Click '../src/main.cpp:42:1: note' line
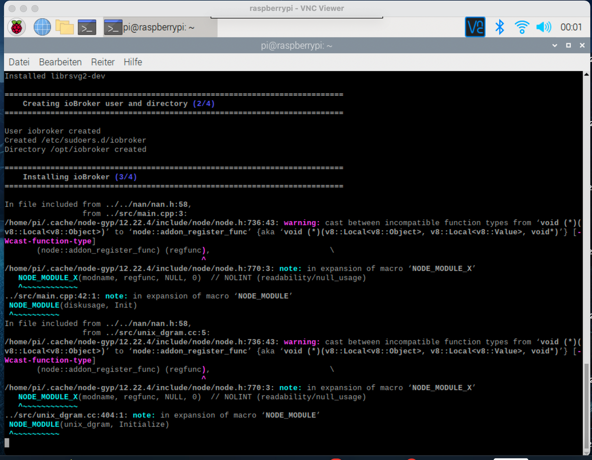 coord(149,296)
